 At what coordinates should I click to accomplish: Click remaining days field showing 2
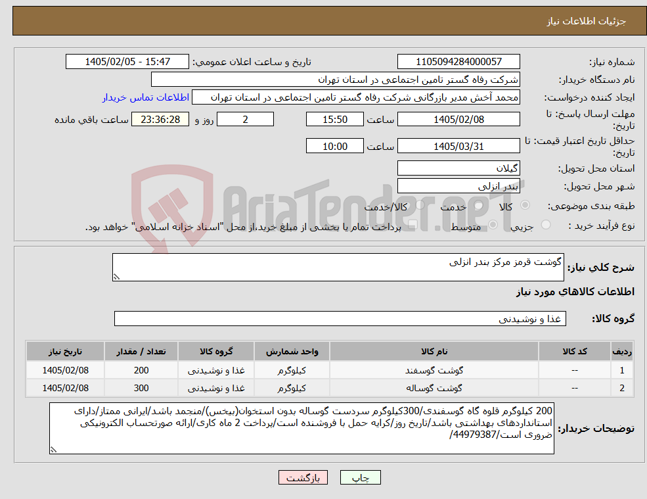245,120
